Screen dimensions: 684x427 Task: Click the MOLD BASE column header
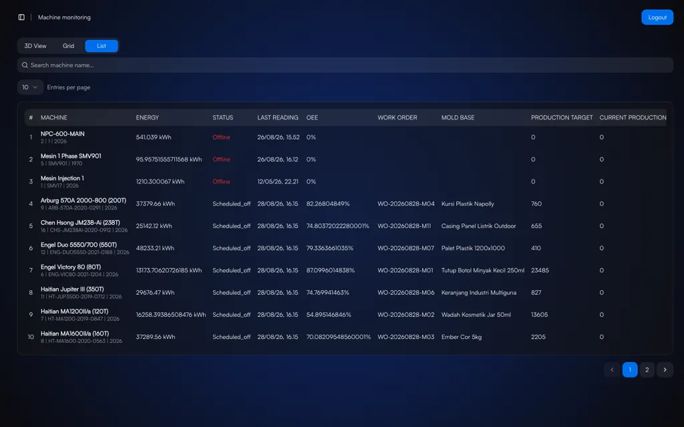458,117
